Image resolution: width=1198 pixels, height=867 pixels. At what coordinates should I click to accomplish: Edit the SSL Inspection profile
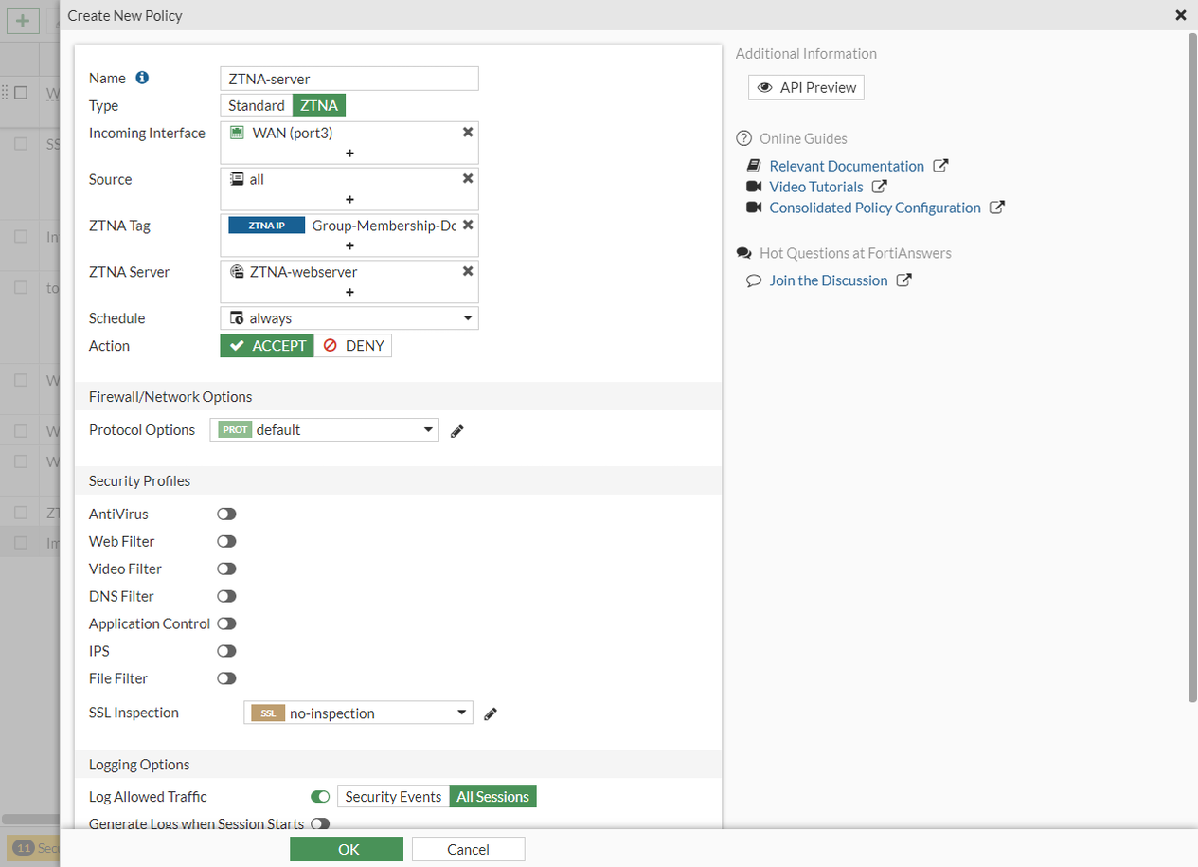491,713
